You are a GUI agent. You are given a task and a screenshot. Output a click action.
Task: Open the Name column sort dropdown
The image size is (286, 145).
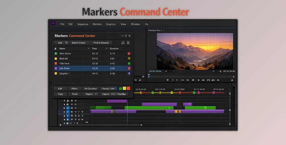coord(89,49)
